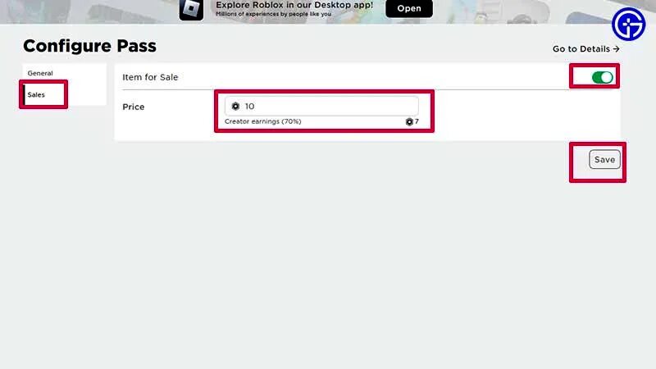
Task: Click the Millions of experiences banner subtitle
Action: 273,14
